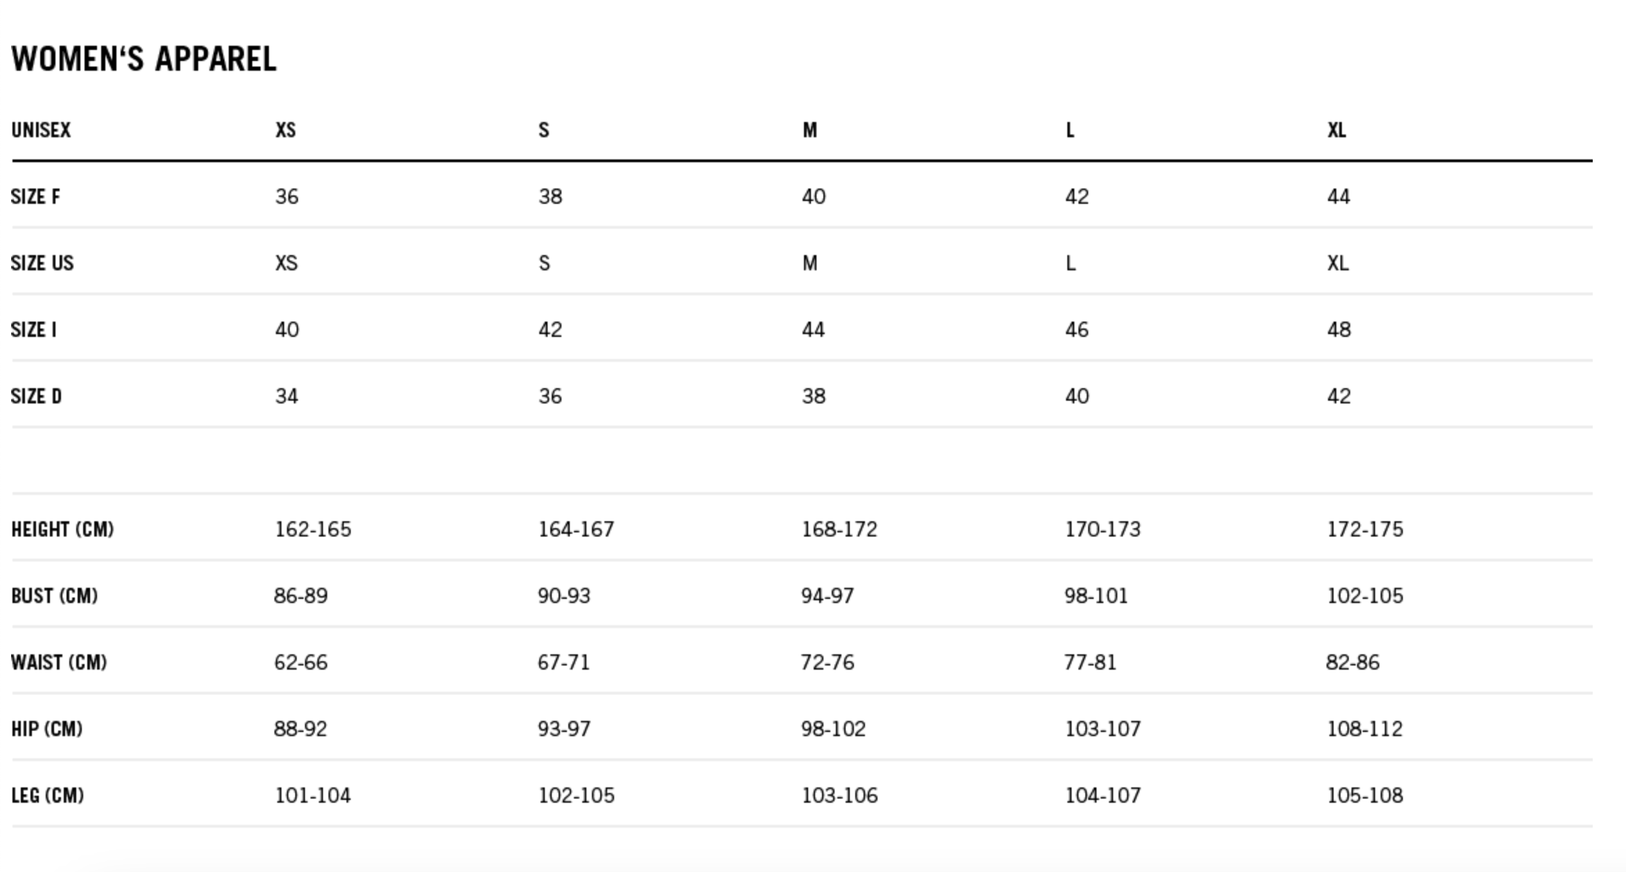Select the waist range 62-66

301,663
